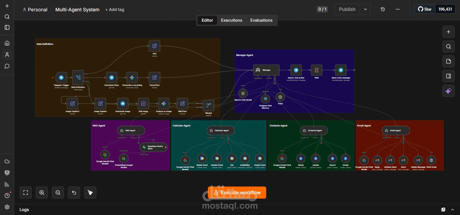The image size is (460, 215).
Task: Open the UnRead-Read Gmail node
Action: 390,160
